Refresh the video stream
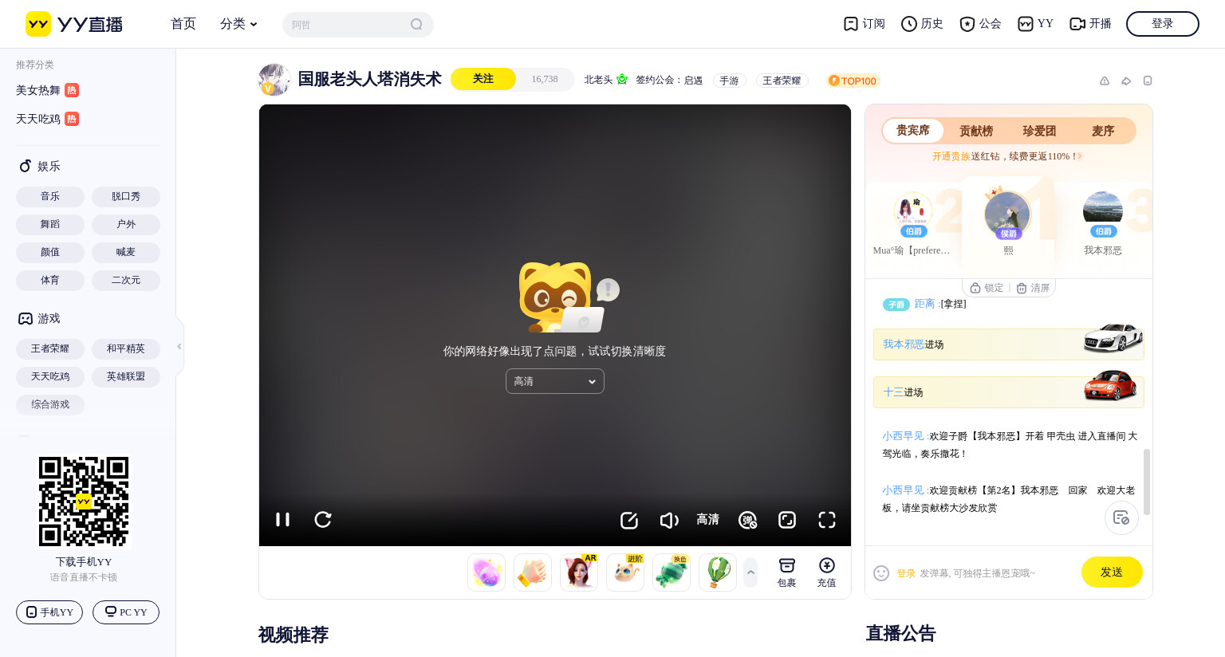Image resolution: width=1225 pixels, height=657 pixels. (323, 520)
